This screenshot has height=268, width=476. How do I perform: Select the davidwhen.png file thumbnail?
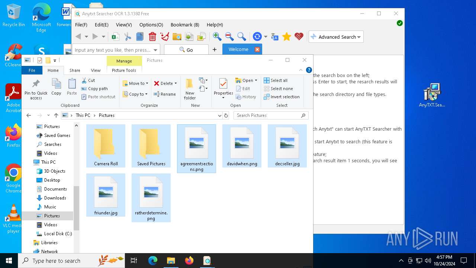(242, 146)
